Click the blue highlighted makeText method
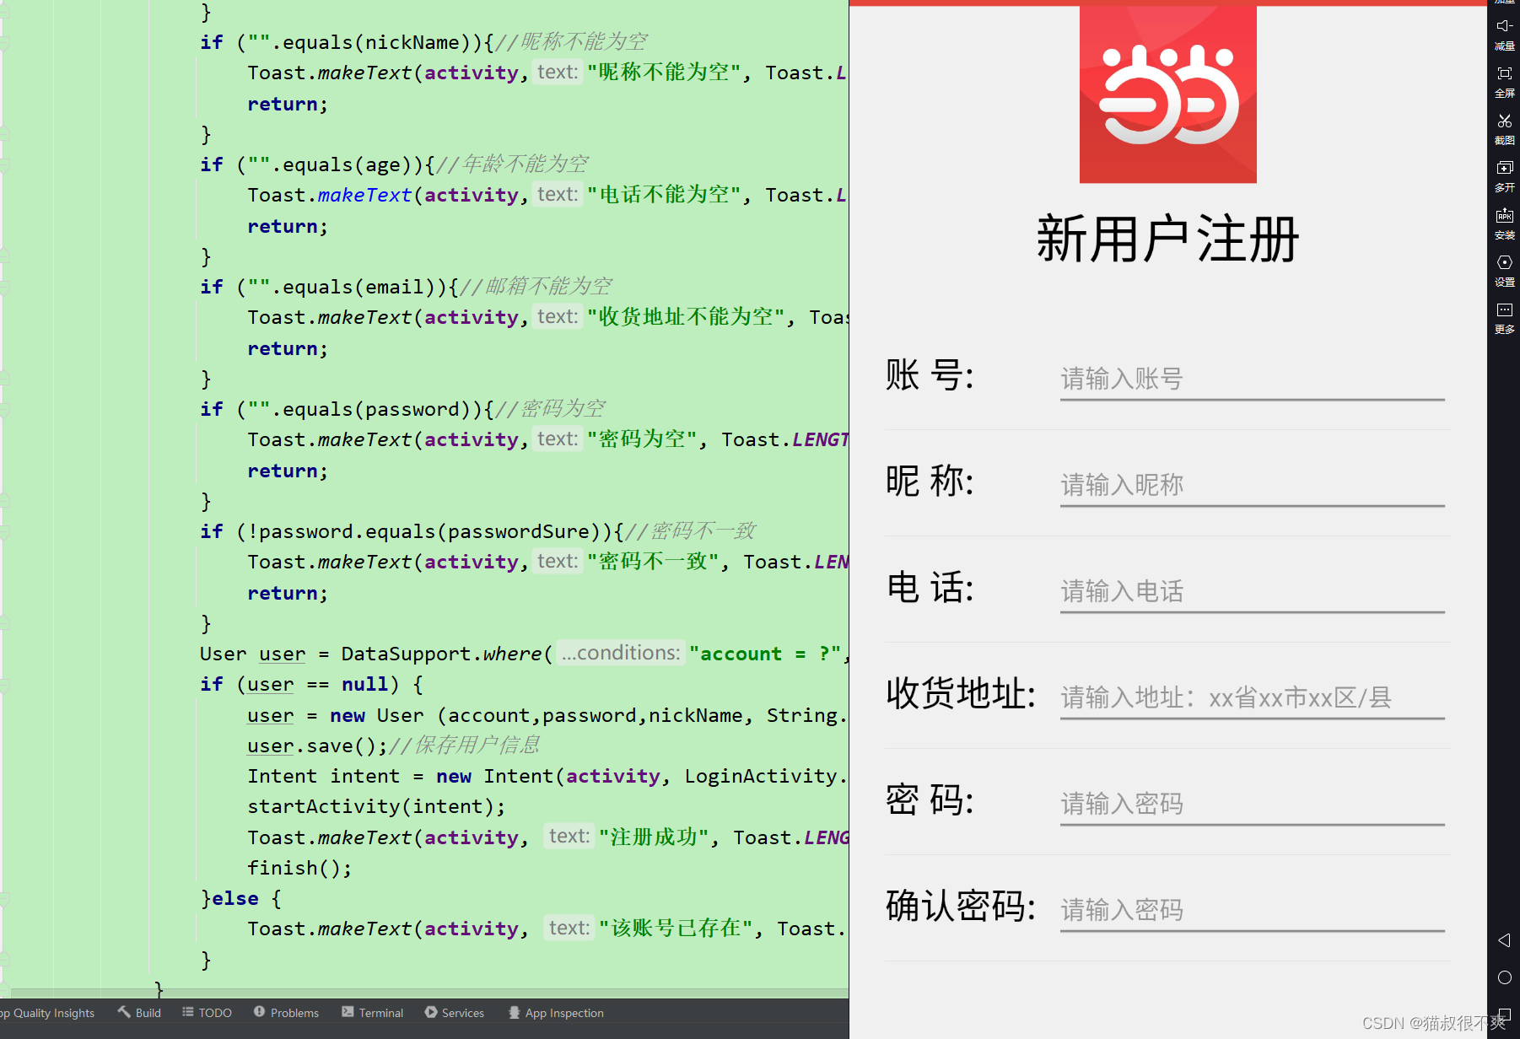The width and height of the screenshot is (1520, 1039). (x=364, y=195)
